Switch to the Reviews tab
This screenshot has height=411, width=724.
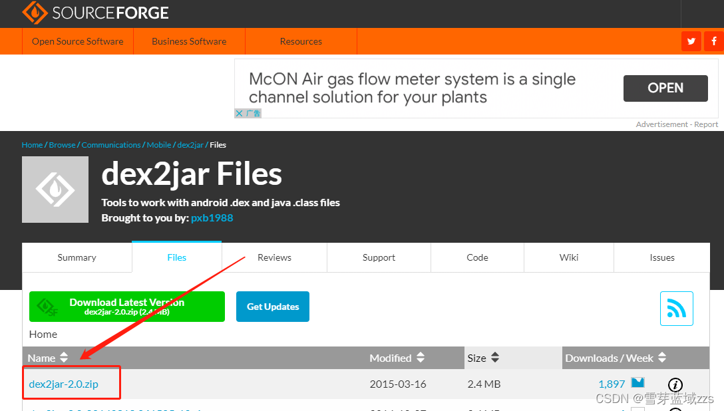274,257
